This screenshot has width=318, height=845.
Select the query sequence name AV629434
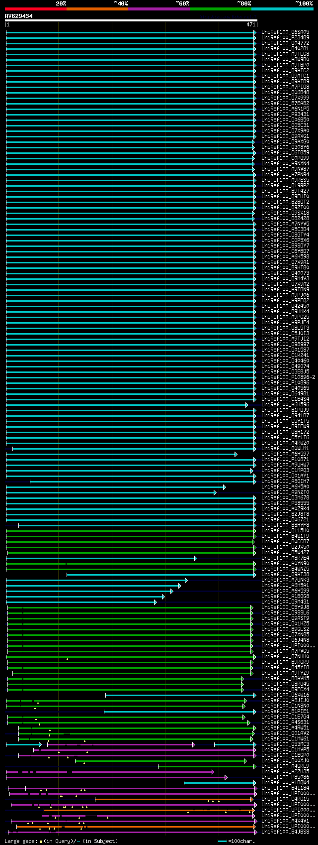(x=19, y=16)
